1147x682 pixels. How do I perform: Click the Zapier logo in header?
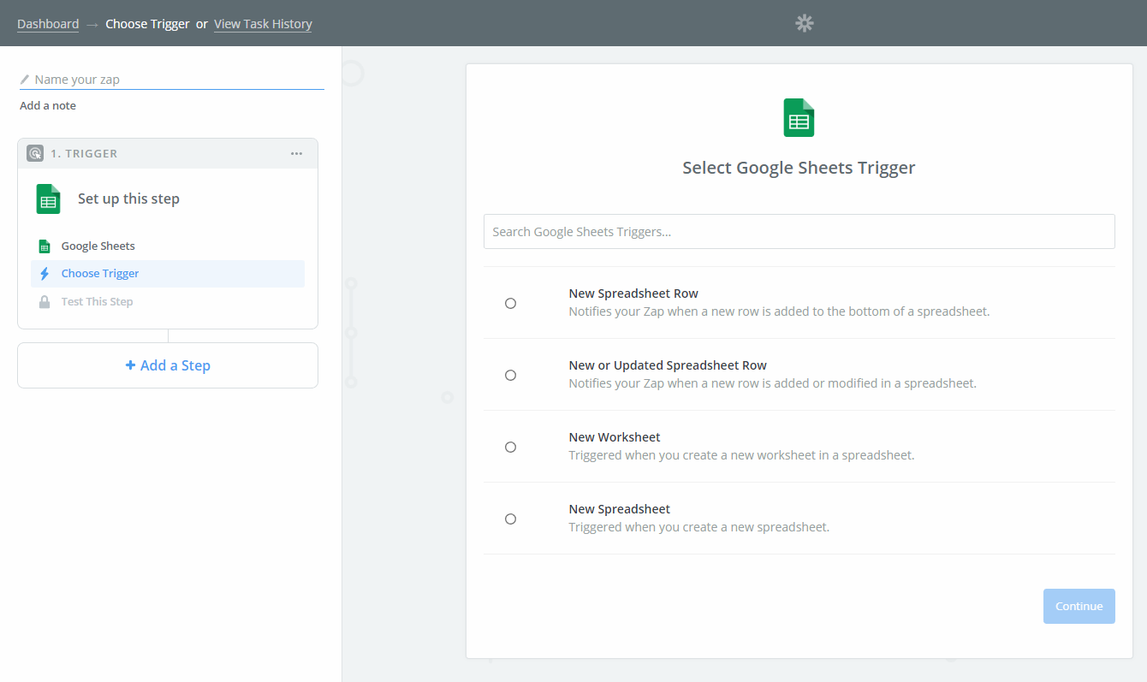tap(804, 23)
